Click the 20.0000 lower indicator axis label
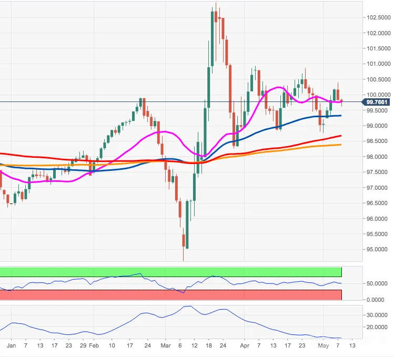 coord(377,327)
